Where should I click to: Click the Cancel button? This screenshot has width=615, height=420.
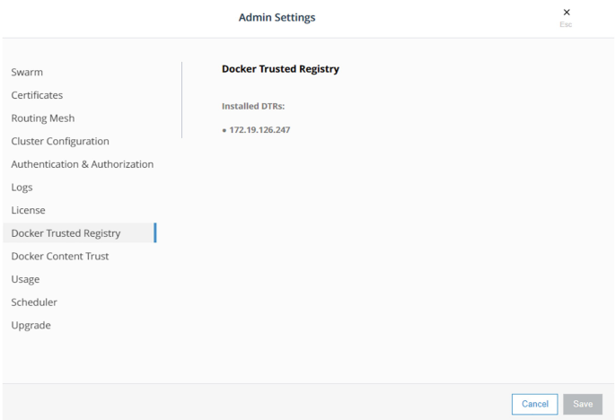[x=534, y=404]
